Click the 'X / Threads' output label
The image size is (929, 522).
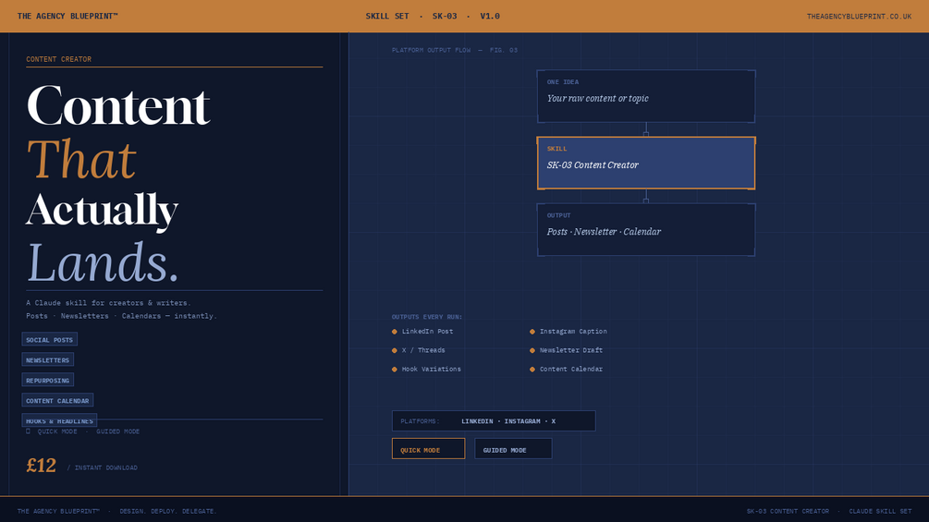point(423,350)
